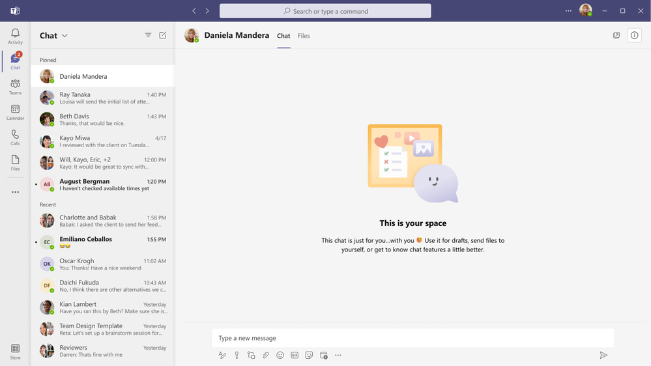This screenshot has height=366, width=651.
Task: Go forward with the right arrow
Action: 207,11
